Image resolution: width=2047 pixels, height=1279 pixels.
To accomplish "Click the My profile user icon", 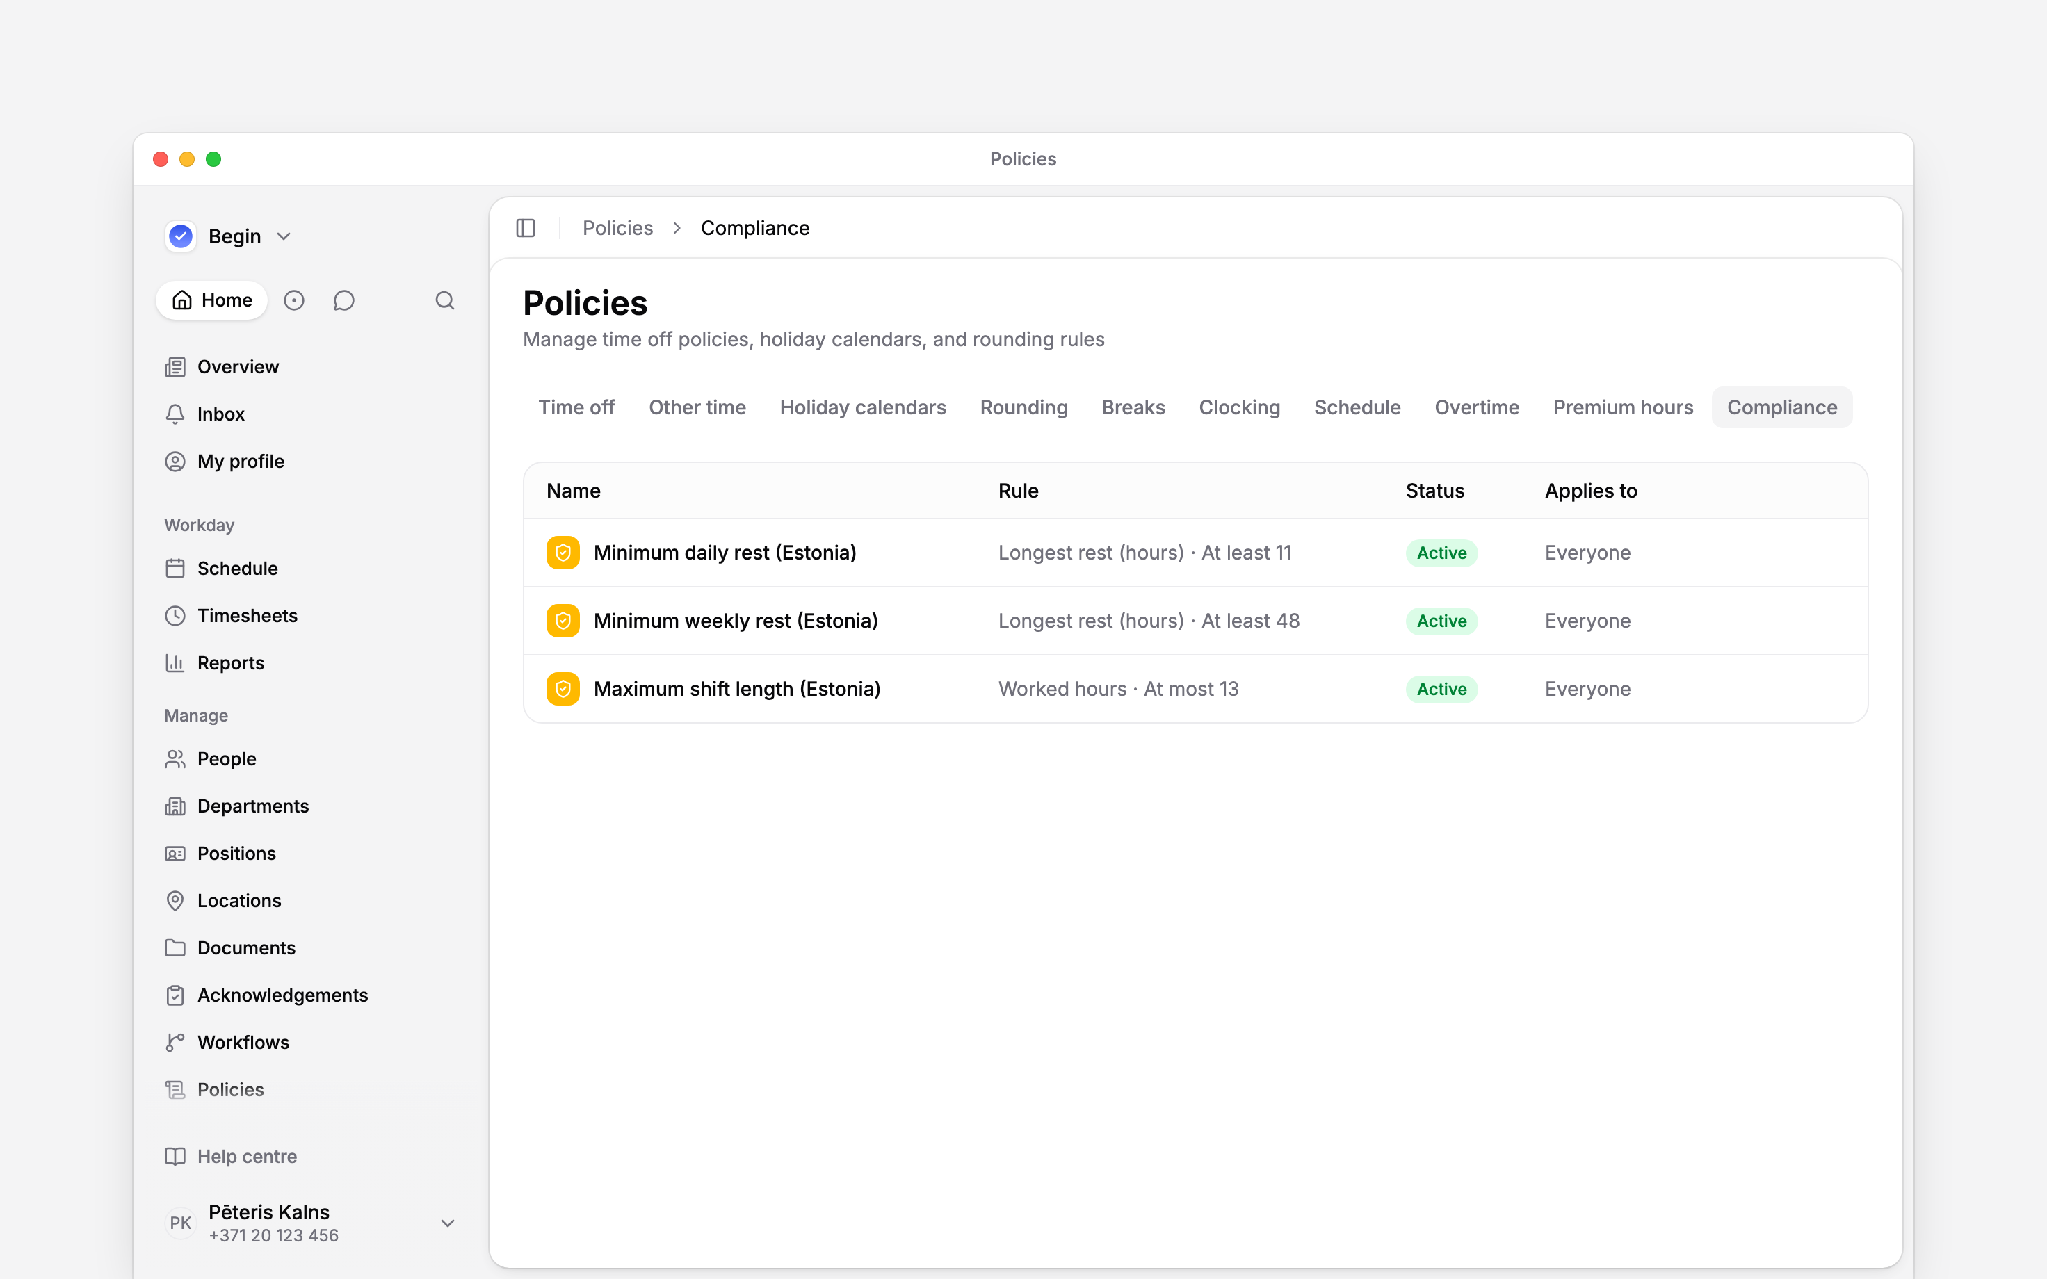I will coord(175,462).
